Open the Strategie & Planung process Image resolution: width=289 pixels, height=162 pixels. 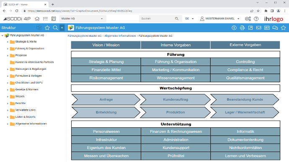[106, 62]
